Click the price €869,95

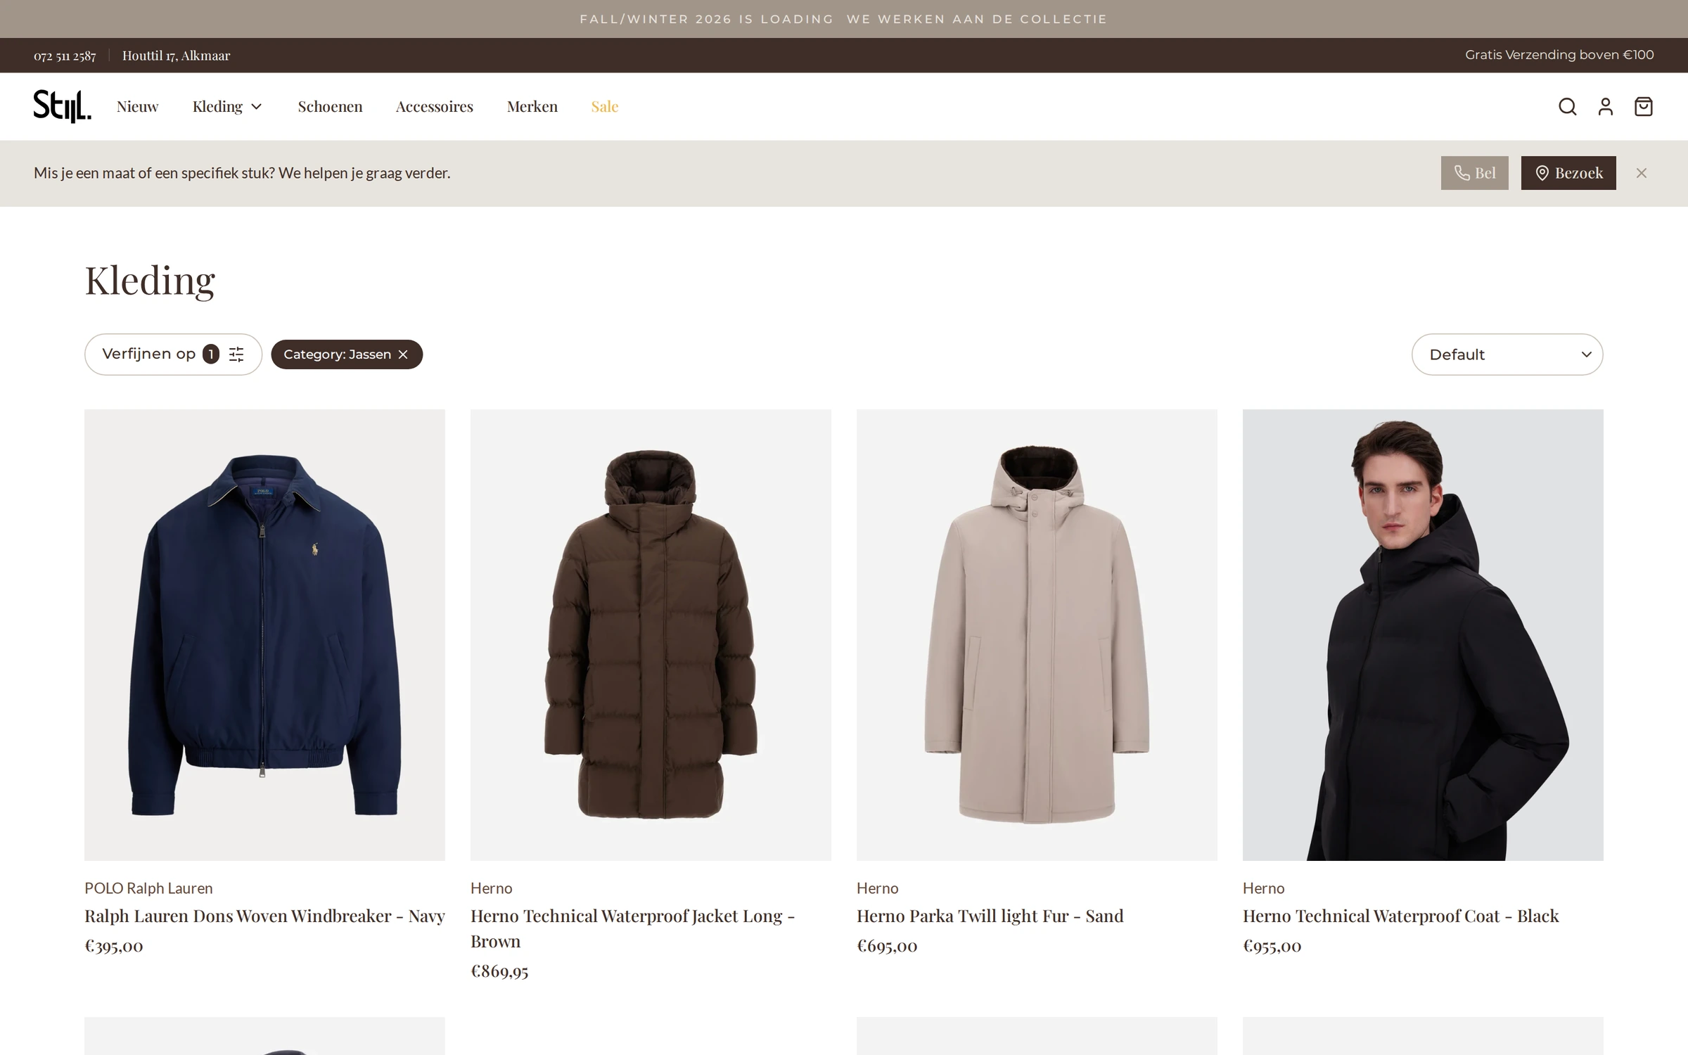pos(499,971)
